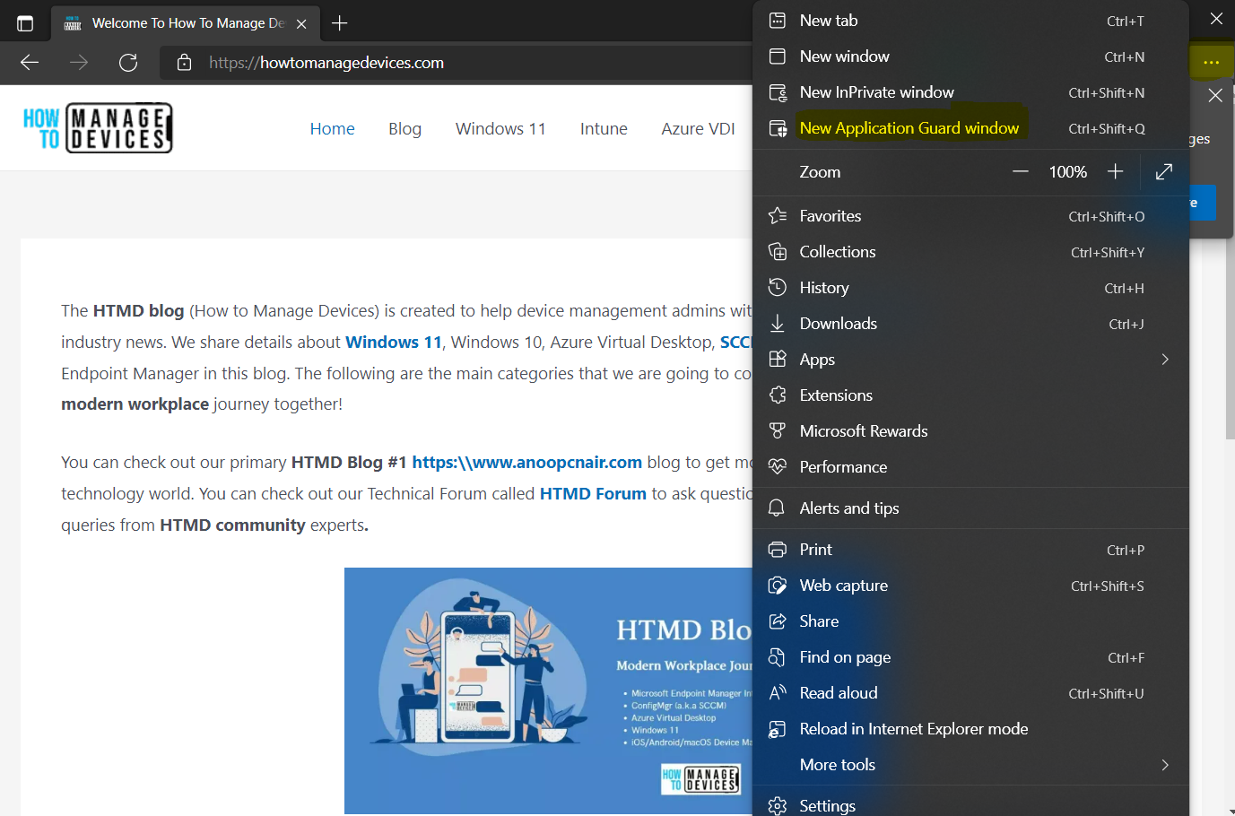The image size is (1235, 816).
Task: Expand the More tools submenu
Action: pos(837,764)
